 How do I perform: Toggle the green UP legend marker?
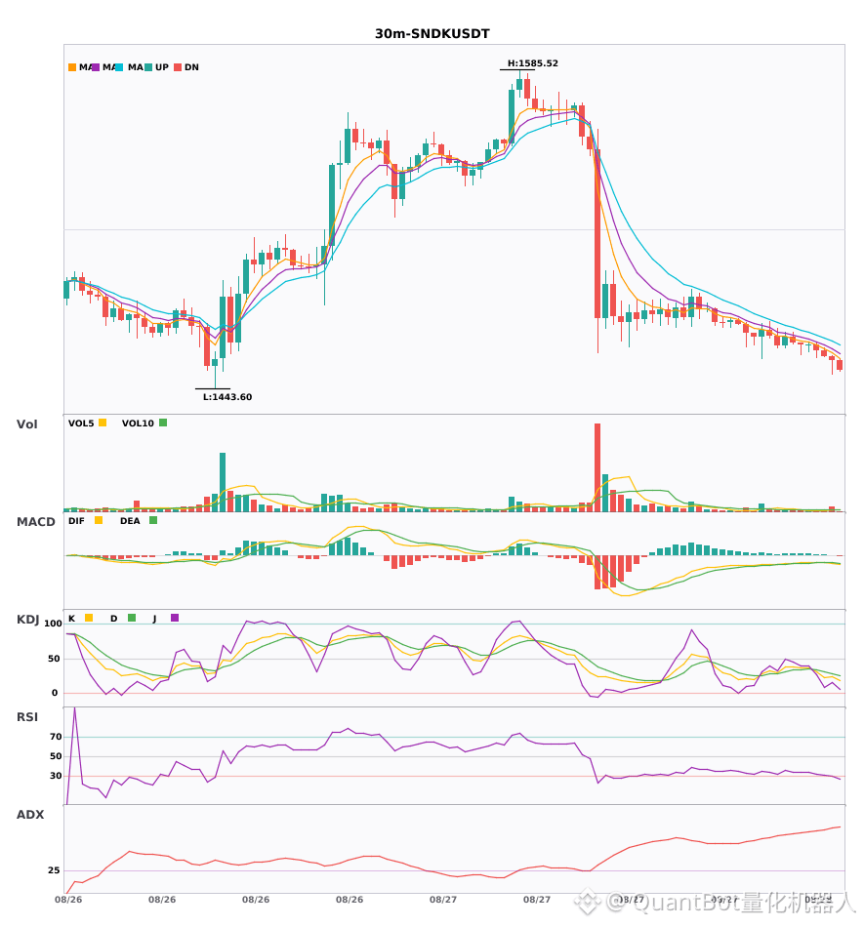click(148, 67)
